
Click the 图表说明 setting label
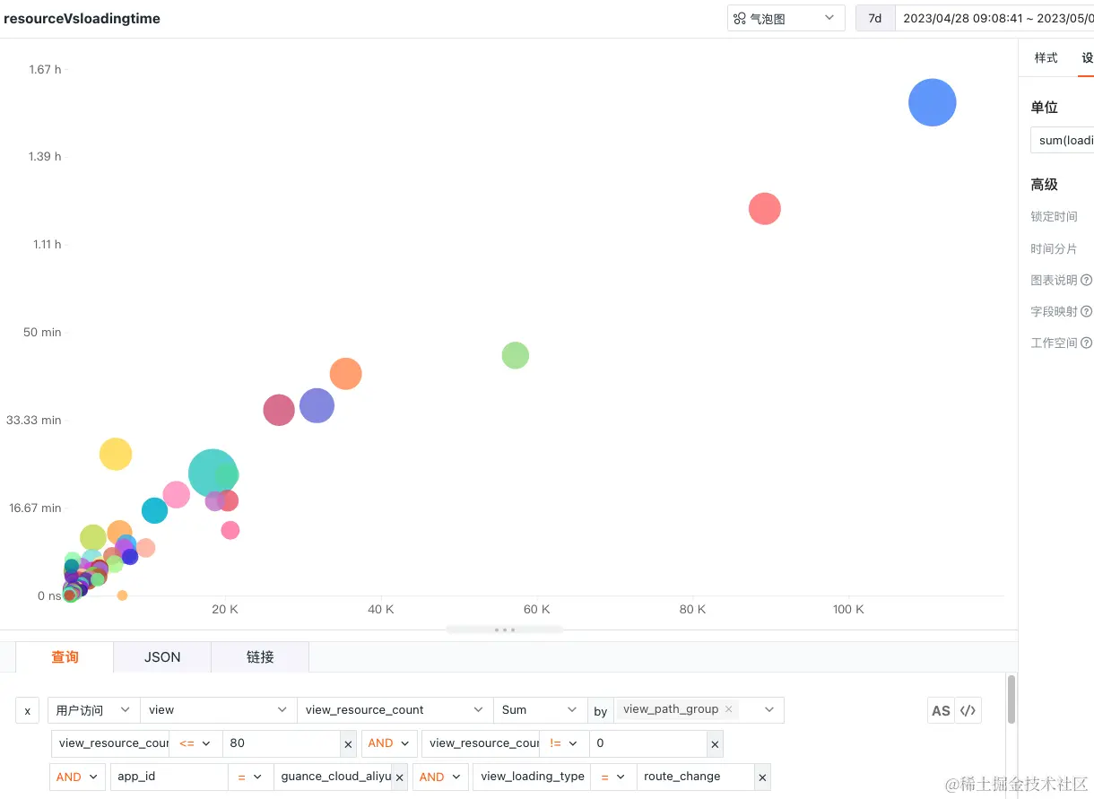1054,281
